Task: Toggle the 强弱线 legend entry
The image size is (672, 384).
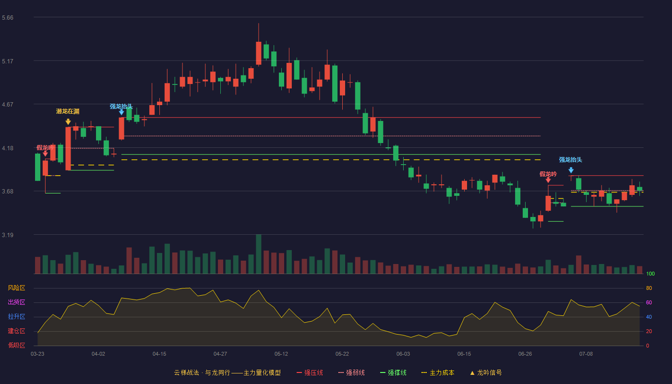Action: click(351, 372)
